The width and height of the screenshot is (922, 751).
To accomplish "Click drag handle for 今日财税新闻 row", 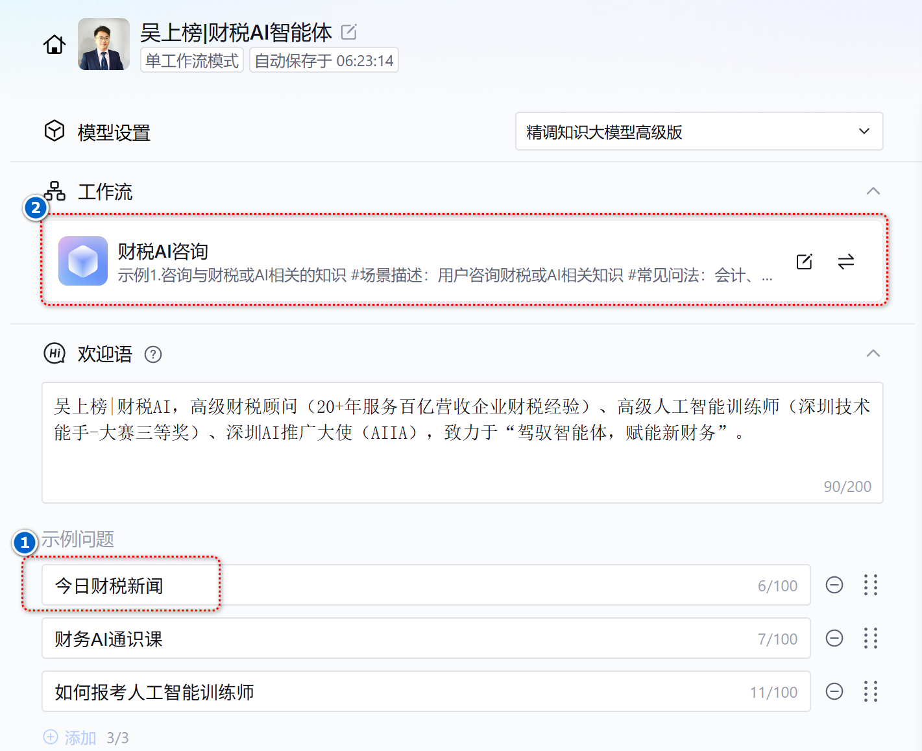I will 871,585.
